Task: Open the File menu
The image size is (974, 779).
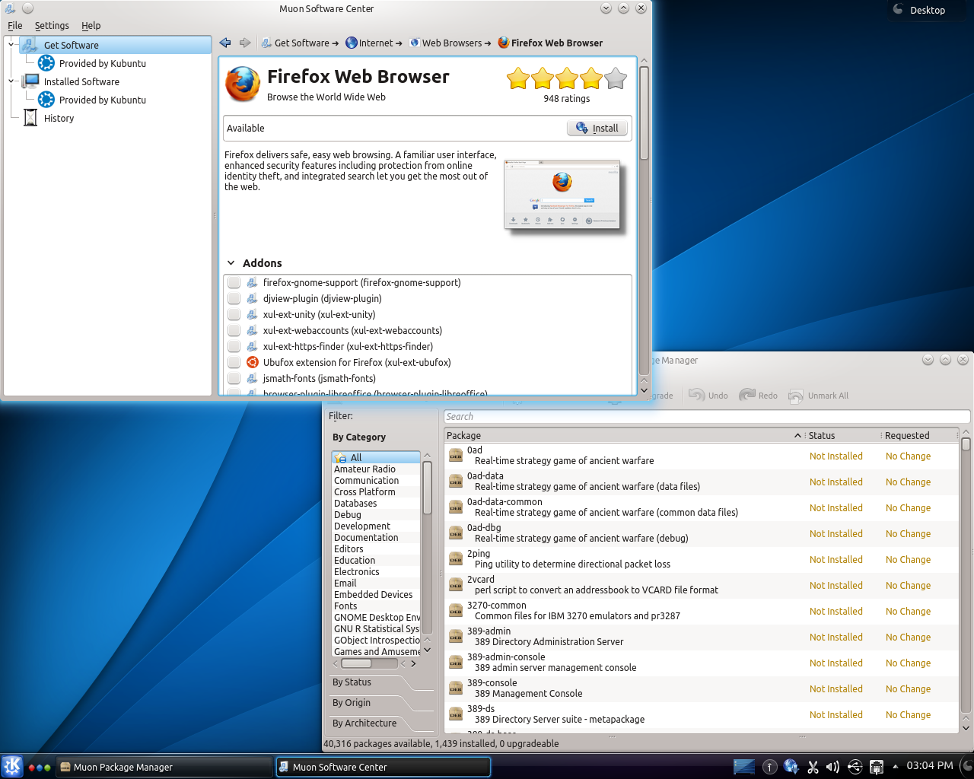Action: 15,25
